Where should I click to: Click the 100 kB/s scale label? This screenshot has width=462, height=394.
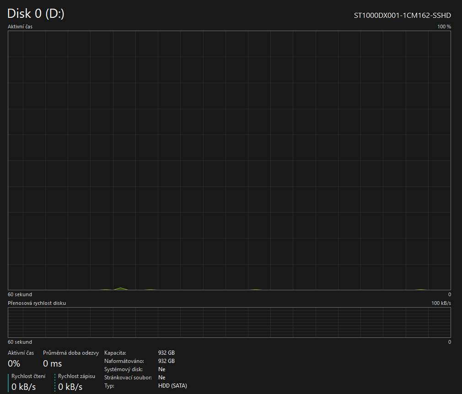[441, 303]
